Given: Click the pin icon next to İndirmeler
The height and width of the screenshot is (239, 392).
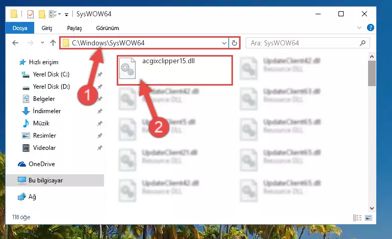Looking at the screenshot, I should coord(100,111).
